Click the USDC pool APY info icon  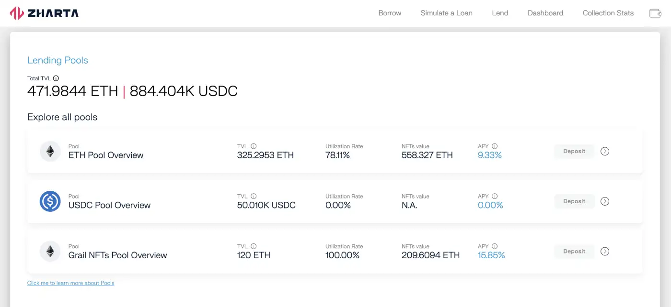pos(495,196)
